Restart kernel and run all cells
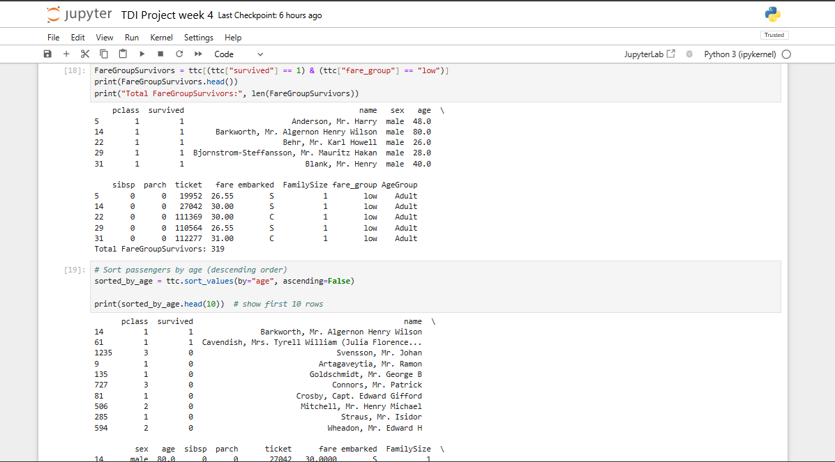835x462 pixels. click(x=198, y=54)
